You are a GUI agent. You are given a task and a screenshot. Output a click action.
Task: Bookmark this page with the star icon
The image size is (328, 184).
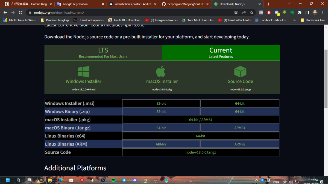click(251, 13)
